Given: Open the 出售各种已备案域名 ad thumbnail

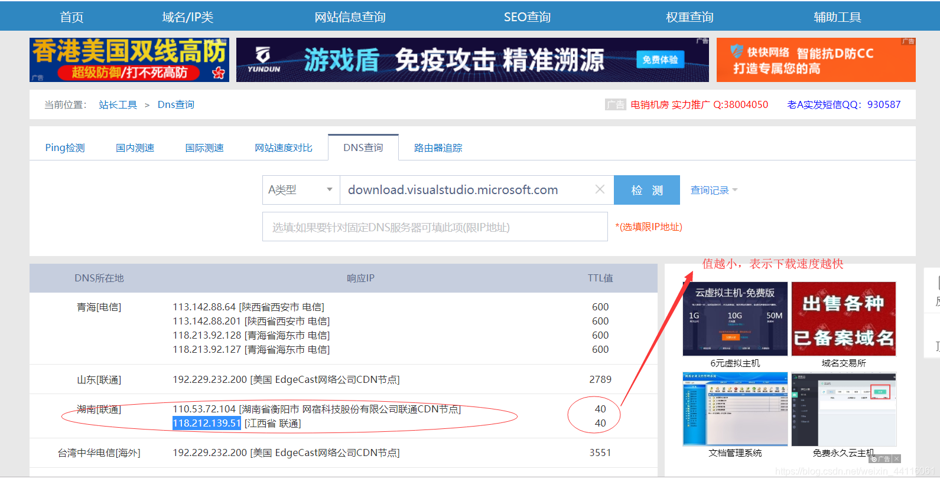Looking at the screenshot, I should (x=844, y=319).
